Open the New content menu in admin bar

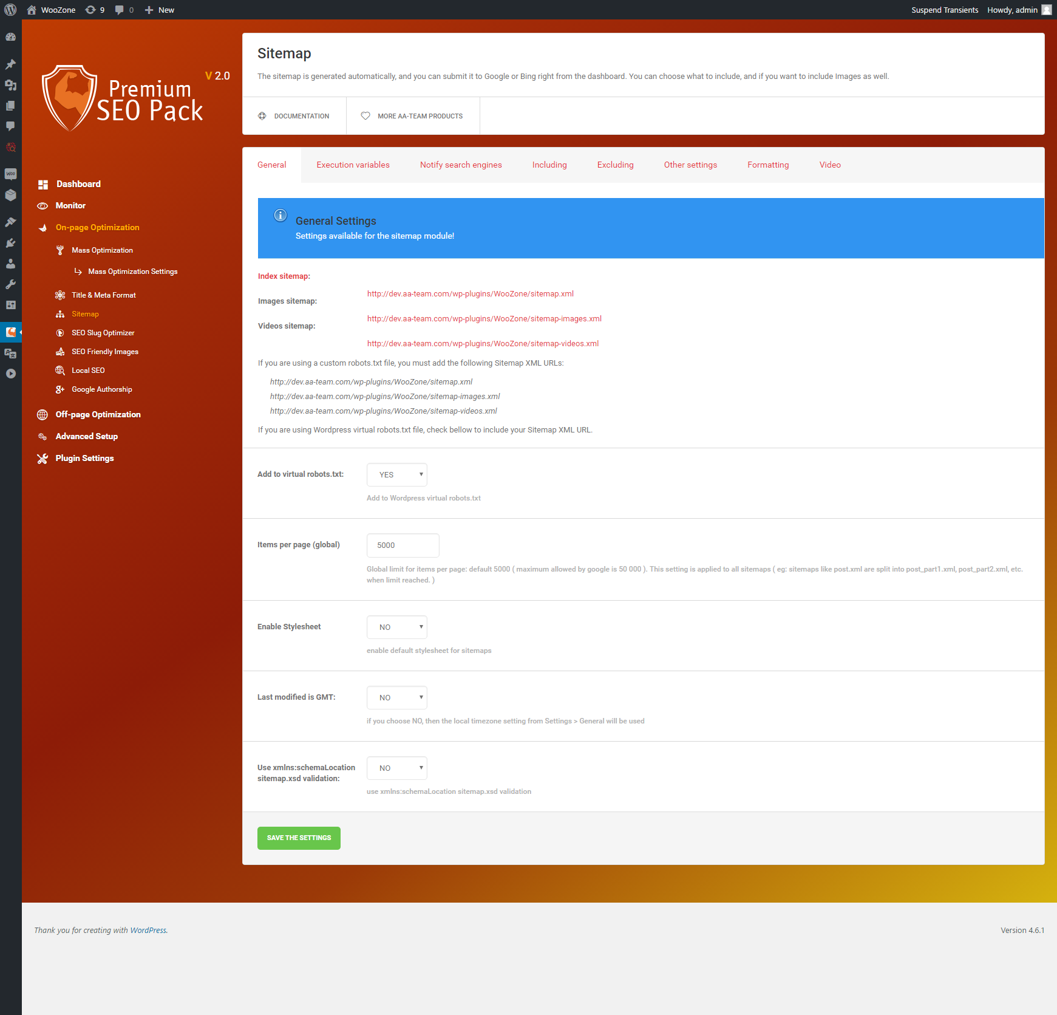point(160,10)
